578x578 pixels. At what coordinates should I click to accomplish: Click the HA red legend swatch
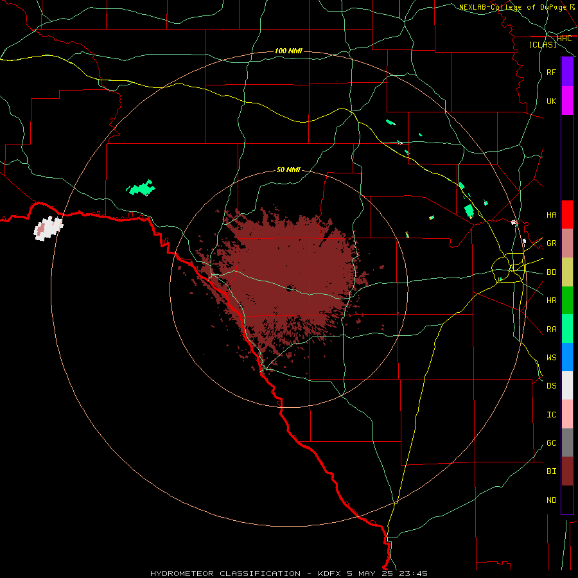[x=567, y=215]
